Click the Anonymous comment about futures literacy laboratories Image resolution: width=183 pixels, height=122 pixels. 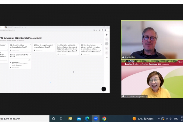[x=20, y=64]
